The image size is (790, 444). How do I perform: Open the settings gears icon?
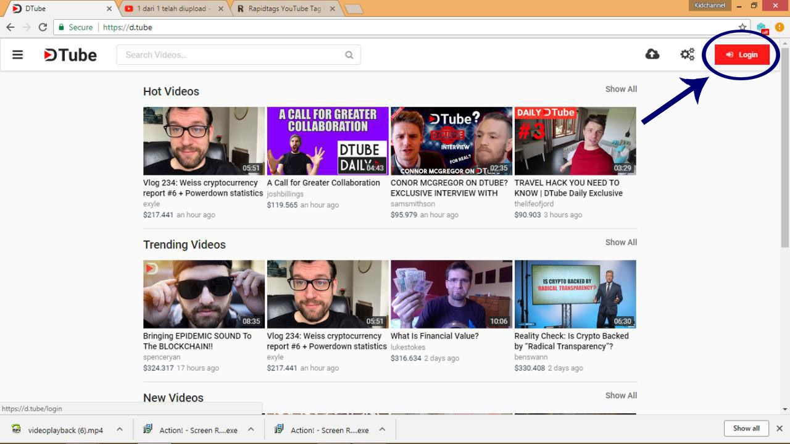tap(688, 54)
